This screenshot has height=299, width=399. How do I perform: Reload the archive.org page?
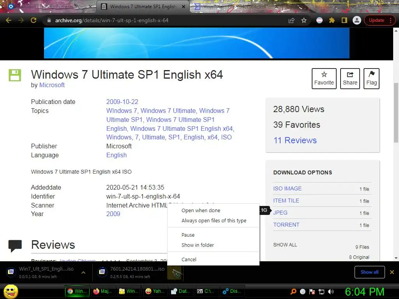pos(34,20)
